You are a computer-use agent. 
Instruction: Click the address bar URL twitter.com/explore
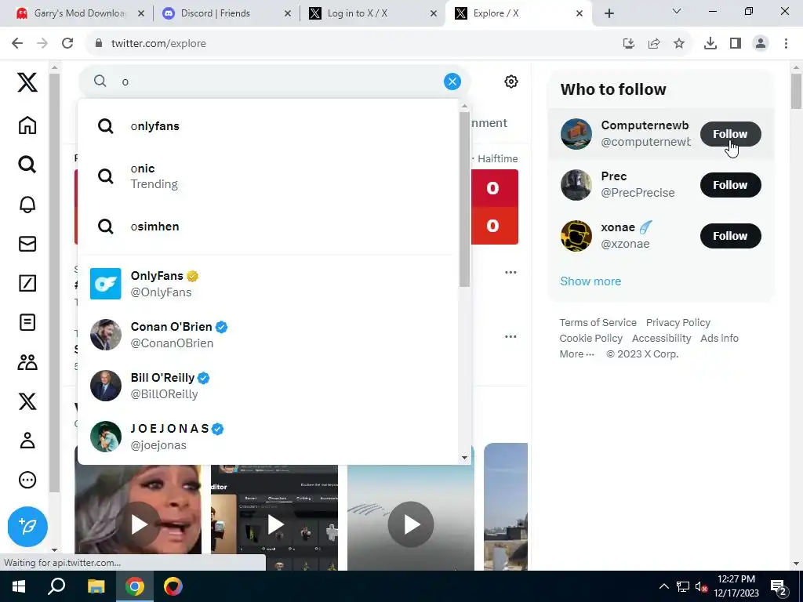(158, 44)
